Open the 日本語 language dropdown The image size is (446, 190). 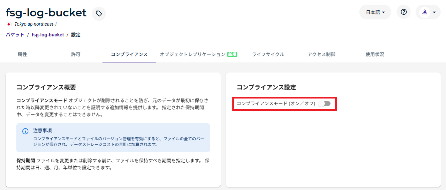375,12
